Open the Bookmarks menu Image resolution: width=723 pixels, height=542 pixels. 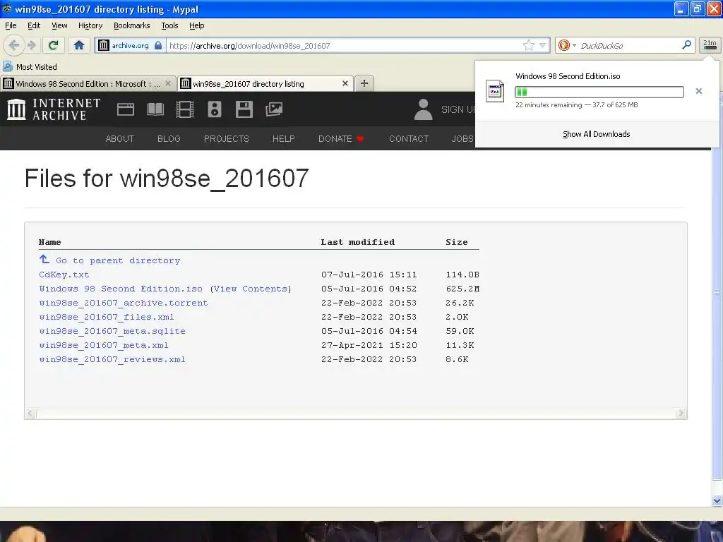(132, 25)
